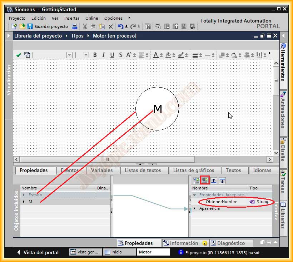Click the undo arrow icon
293x262 pixels.
120,26
